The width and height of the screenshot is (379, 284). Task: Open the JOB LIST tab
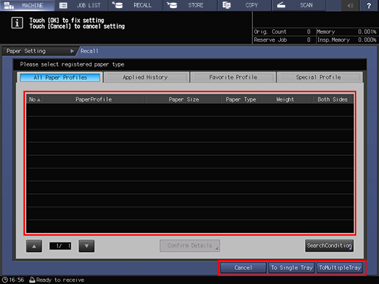pyautogui.click(x=81, y=5)
